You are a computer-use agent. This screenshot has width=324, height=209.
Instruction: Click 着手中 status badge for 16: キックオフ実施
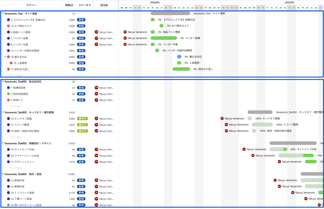(x=82, y=119)
